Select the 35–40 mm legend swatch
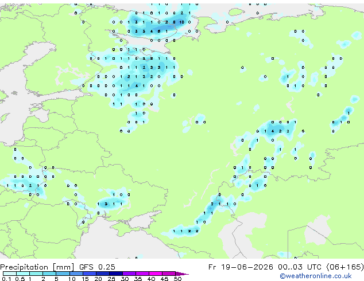The image size is (364, 281). tap(142, 274)
